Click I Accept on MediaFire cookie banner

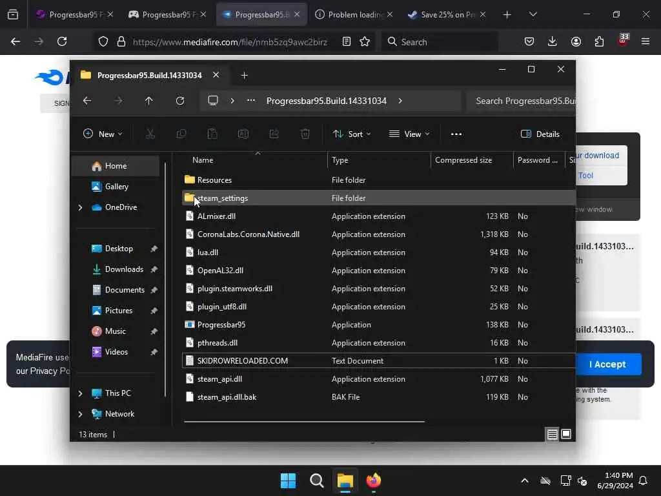click(x=607, y=364)
